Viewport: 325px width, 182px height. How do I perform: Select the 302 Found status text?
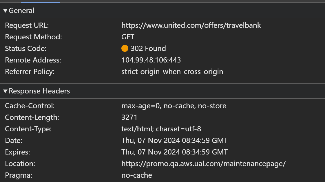[148, 49]
